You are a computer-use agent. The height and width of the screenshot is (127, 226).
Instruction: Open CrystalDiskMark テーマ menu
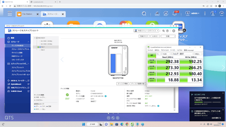(173, 50)
